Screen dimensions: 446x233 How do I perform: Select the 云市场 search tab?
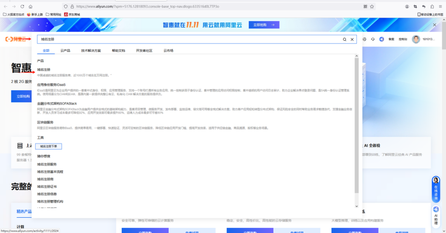[x=168, y=51]
